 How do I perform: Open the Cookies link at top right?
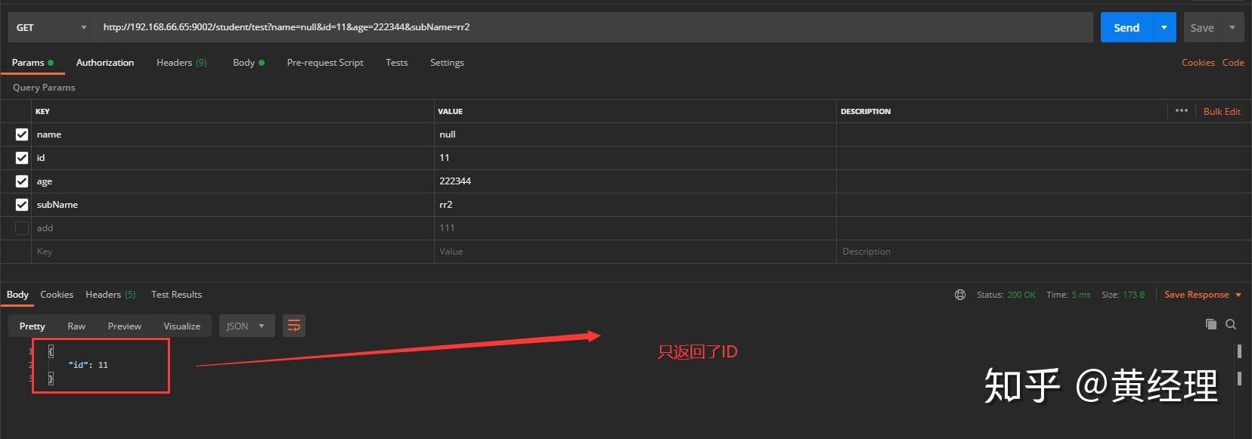coord(1198,63)
